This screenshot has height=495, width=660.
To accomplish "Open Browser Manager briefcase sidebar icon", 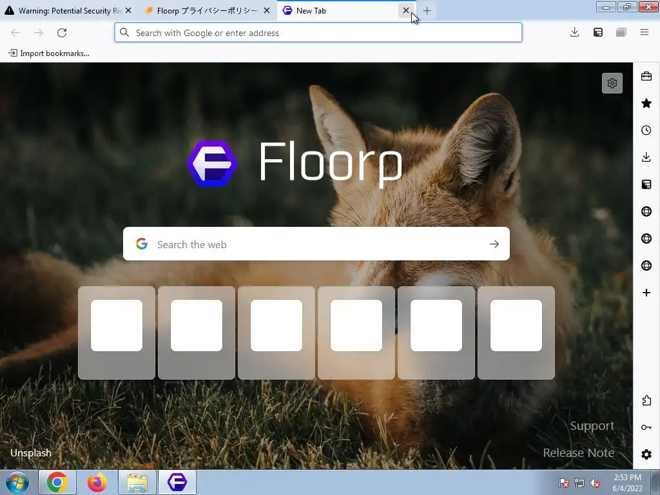I will coord(646,76).
